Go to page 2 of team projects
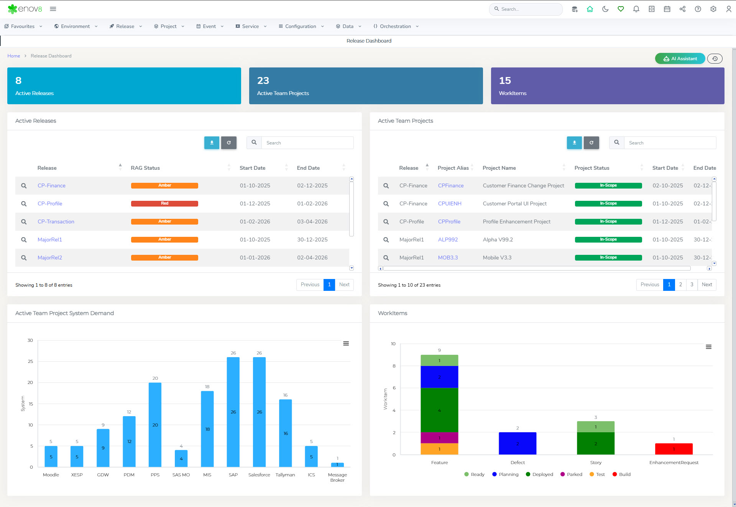 pos(680,285)
